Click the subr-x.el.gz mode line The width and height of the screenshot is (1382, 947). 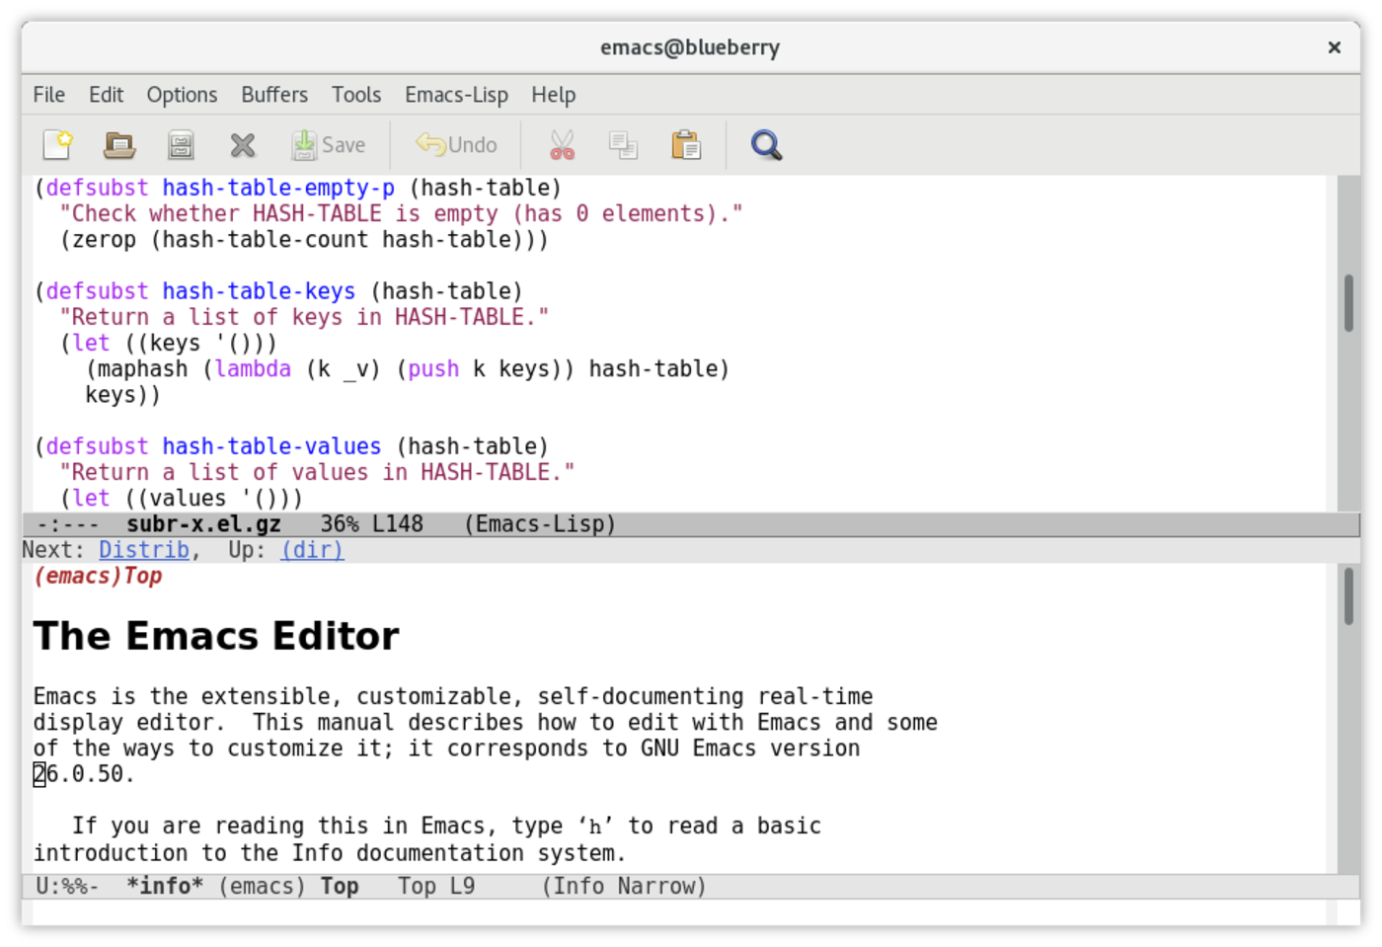coord(202,523)
